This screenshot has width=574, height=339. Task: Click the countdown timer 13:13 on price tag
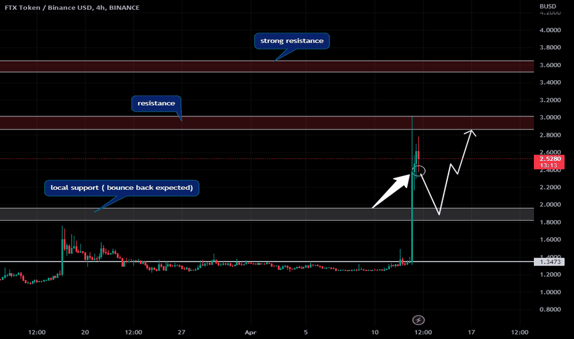click(548, 165)
